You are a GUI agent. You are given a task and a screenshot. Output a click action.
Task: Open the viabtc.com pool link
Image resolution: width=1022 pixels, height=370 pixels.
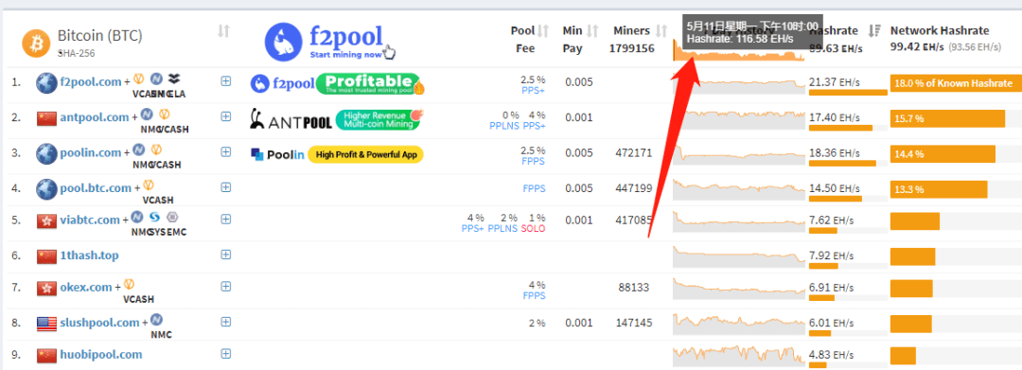[90, 220]
